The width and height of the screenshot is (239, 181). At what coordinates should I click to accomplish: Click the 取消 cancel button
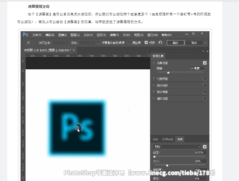coord(194,43)
